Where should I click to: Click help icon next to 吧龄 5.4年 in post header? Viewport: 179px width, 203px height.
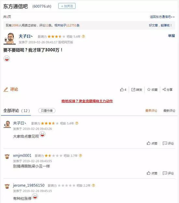(x=83, y=36)
